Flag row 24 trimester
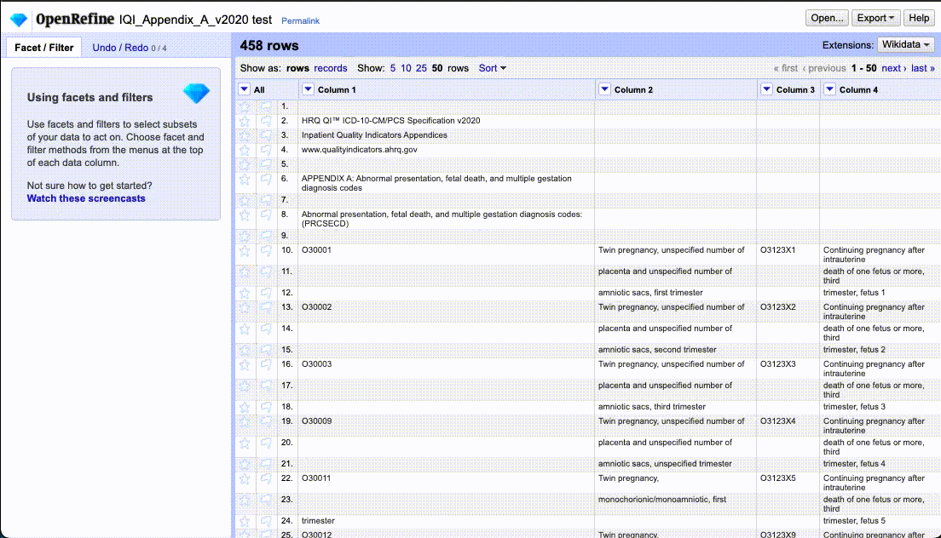Image resolution: width=941 pixels, height=538 pixels. click(x=266, y=522)
